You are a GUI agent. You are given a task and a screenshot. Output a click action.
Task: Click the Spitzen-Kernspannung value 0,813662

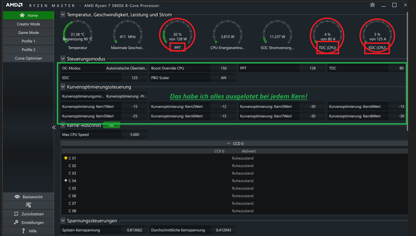click(x=135, y=230)
